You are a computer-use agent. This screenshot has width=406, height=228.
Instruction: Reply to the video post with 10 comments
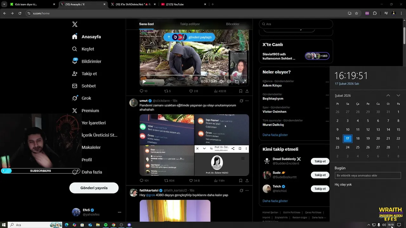(x=143, y=91)
